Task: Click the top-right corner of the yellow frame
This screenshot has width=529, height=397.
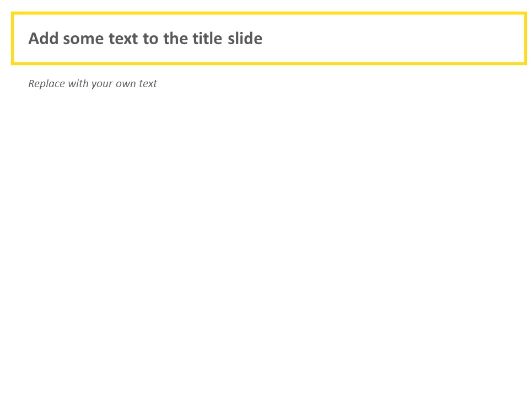Action: 525,14
